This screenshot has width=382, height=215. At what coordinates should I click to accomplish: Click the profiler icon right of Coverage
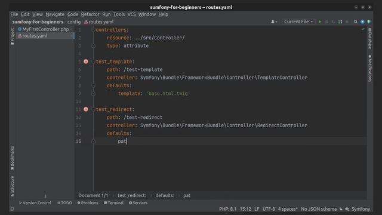tap(340, 21)
